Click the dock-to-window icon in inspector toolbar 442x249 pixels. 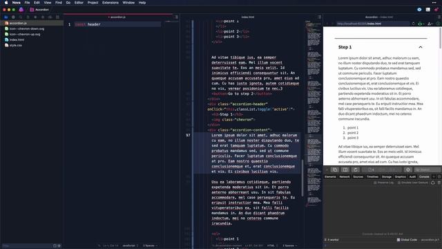coord(335,169)
